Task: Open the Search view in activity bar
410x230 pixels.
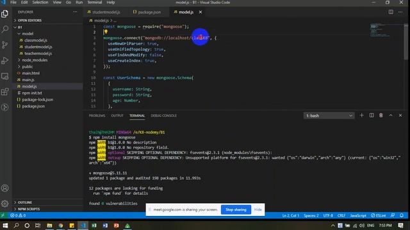Action: 4,29
